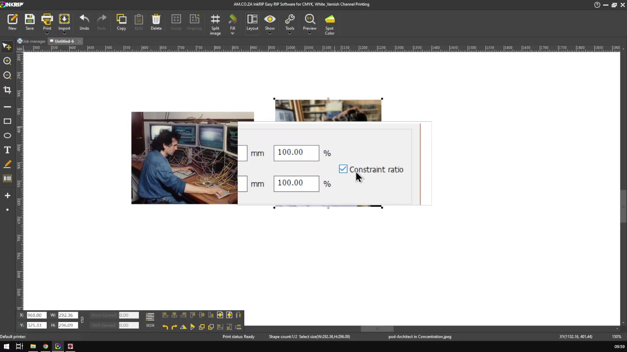
Task: Click the Barcode tool in sidebar
Action: [x=7, y=179]
